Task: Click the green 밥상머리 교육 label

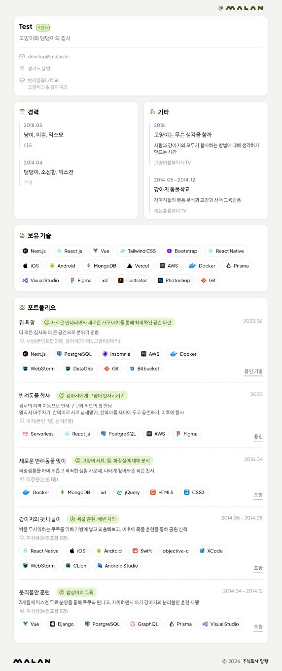Action: 76,592
